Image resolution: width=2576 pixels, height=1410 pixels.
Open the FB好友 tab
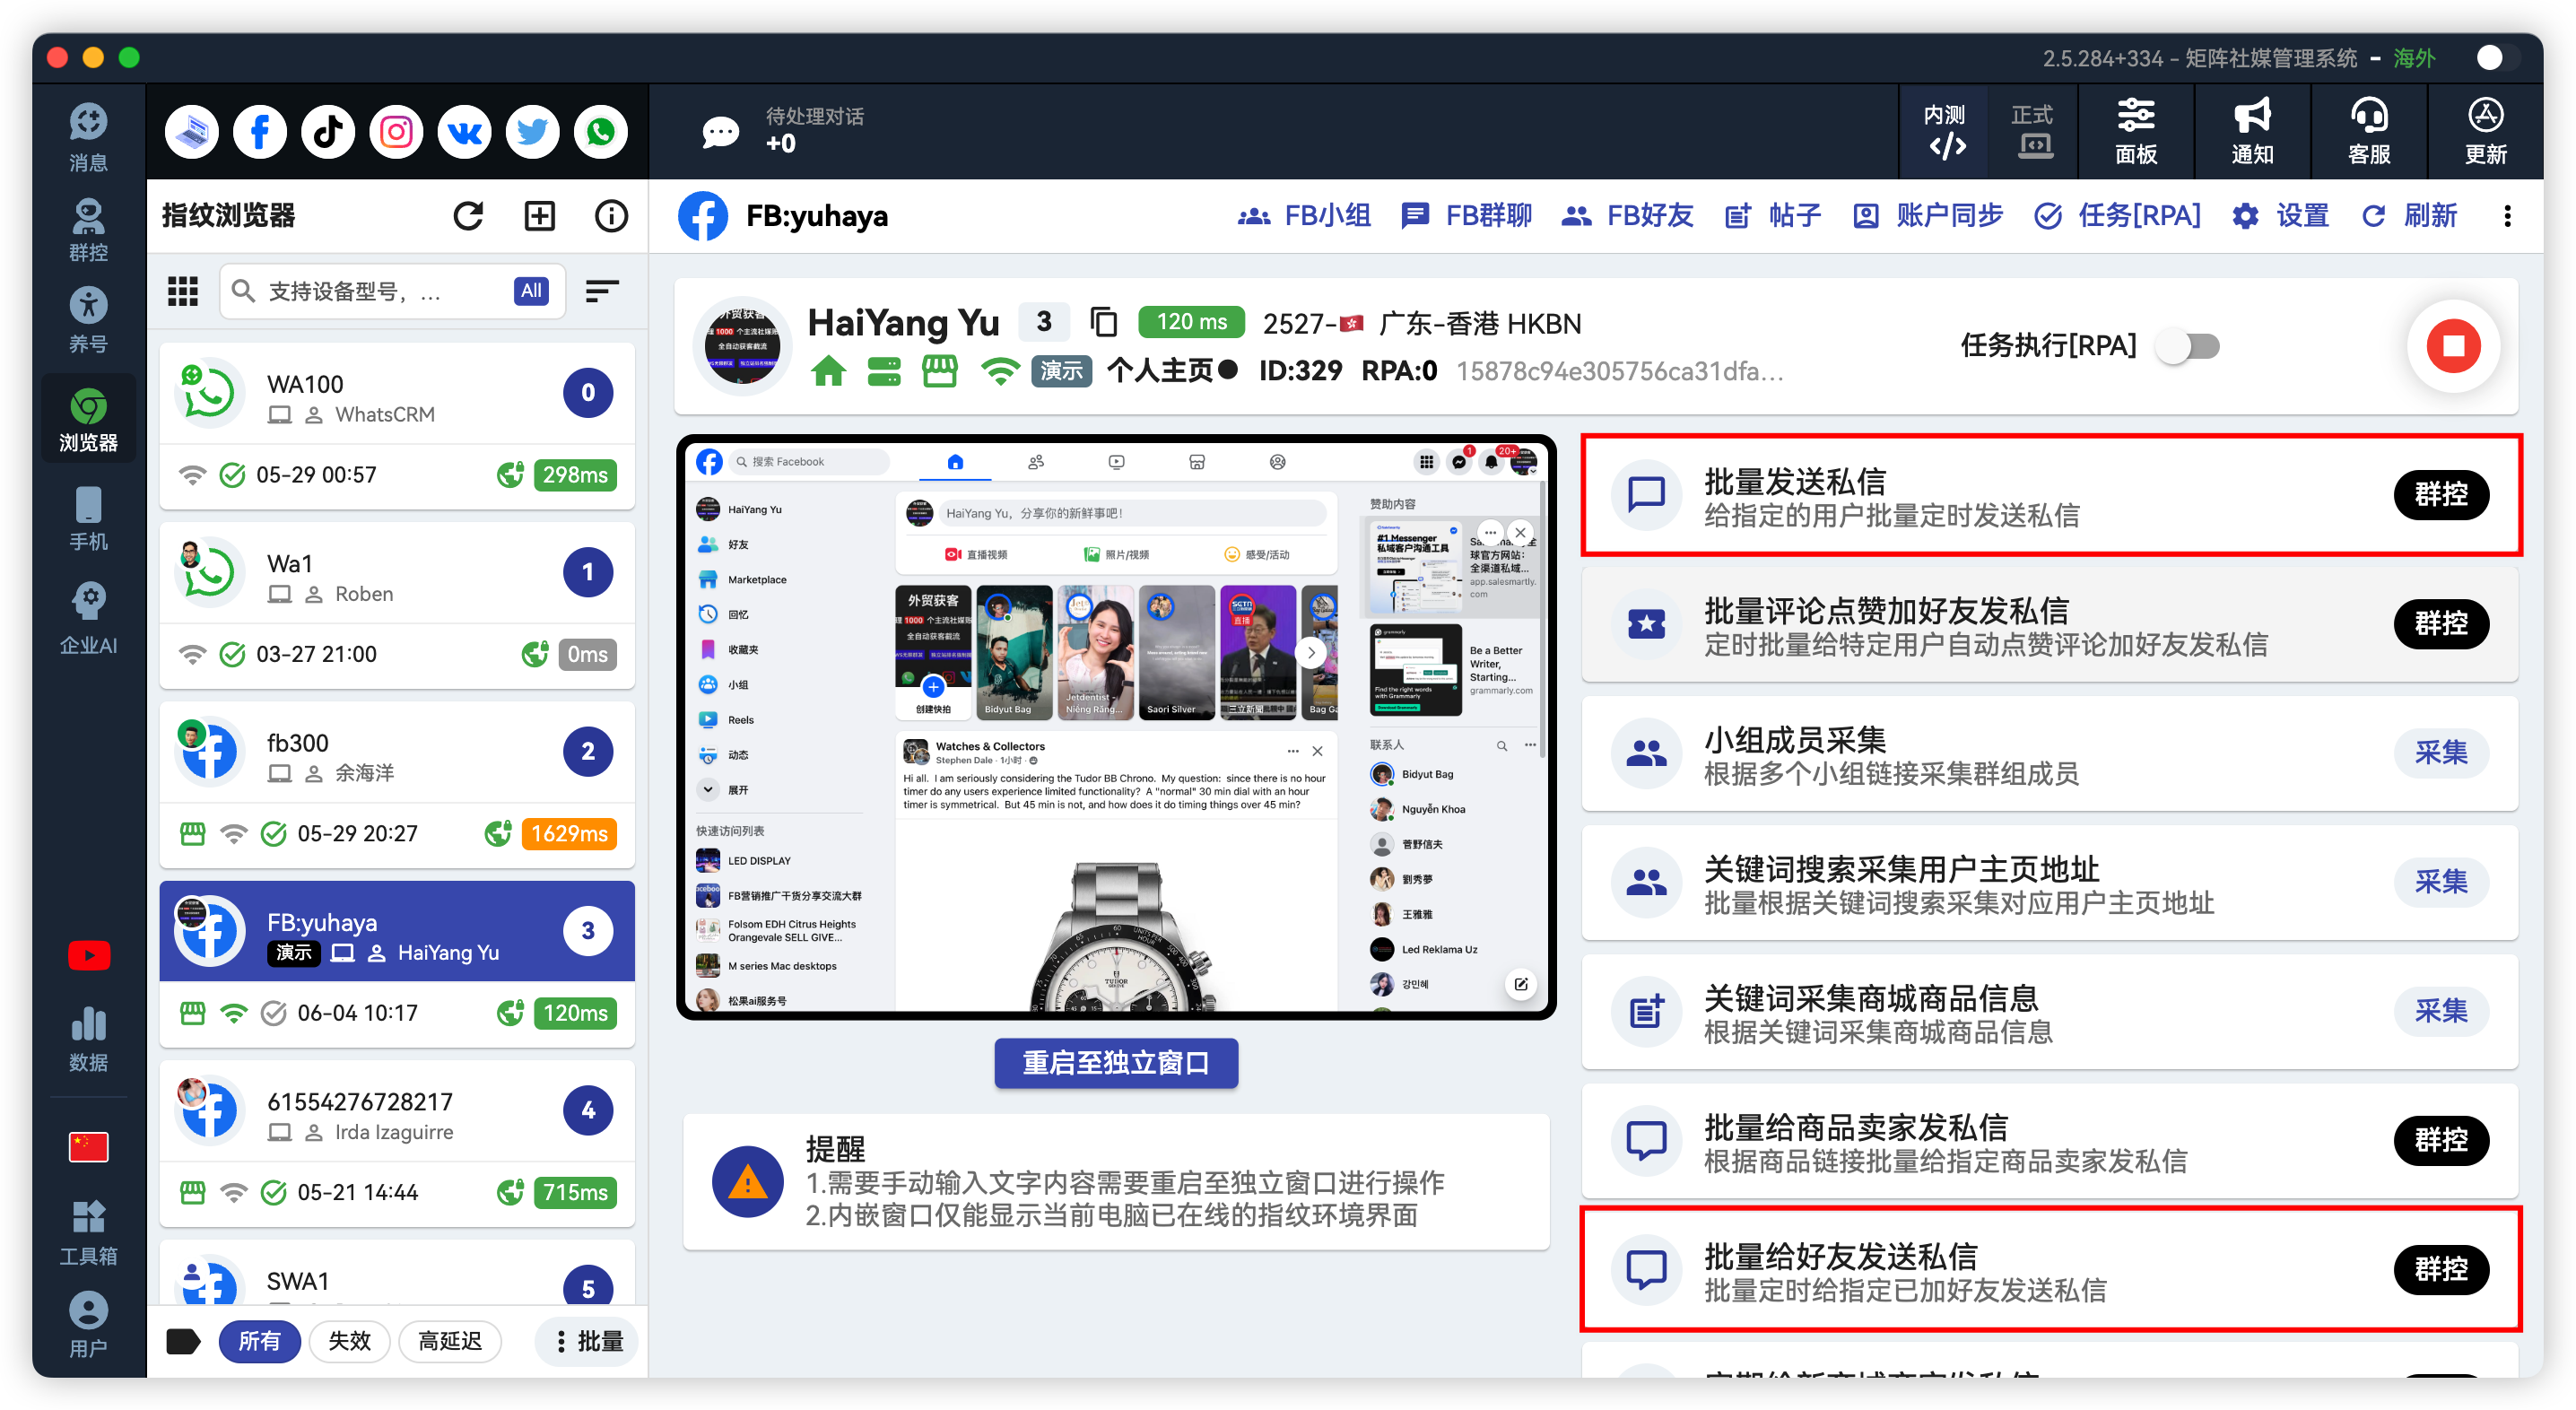point(1627,216)
